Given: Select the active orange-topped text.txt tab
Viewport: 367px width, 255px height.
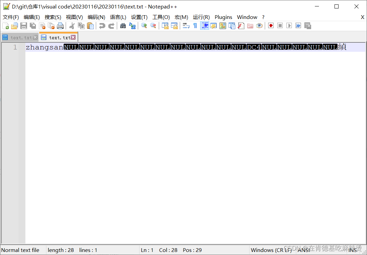Looking at the screenshot, I should click(x=59, y=37).
